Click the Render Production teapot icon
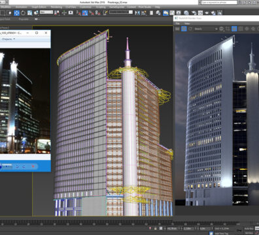Screen dimensions: 259x235 pyautogui.click(x=207, y=13)
